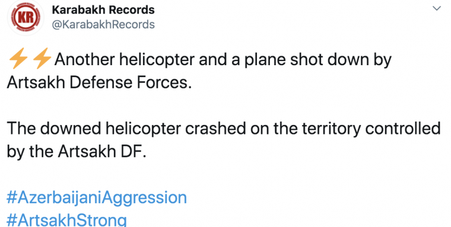Open the Karabakh Records profile avatar

tap(26, 18)
